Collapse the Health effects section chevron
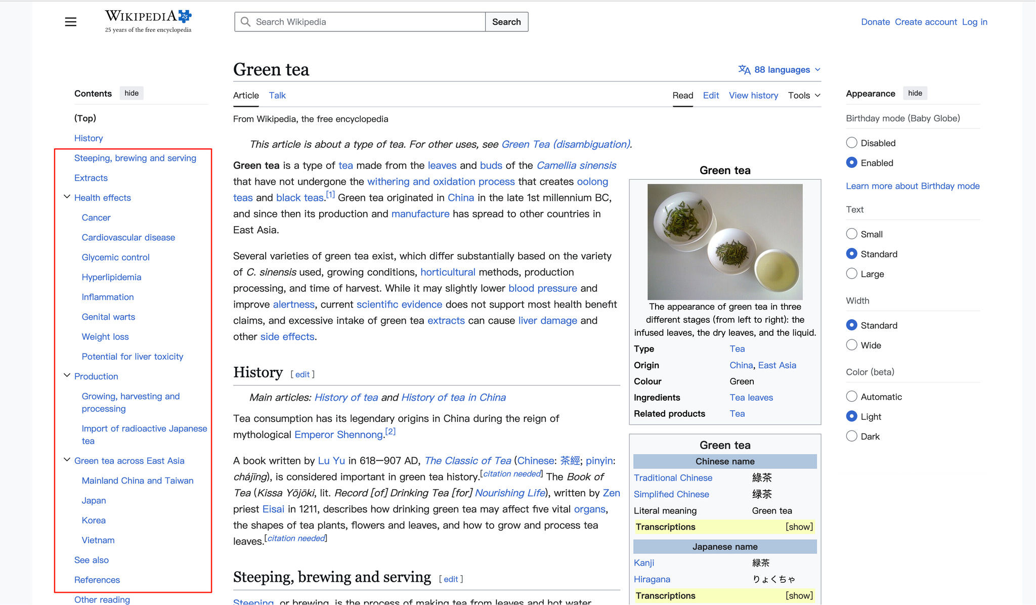Screen dimensions: 1036x605 67,197
